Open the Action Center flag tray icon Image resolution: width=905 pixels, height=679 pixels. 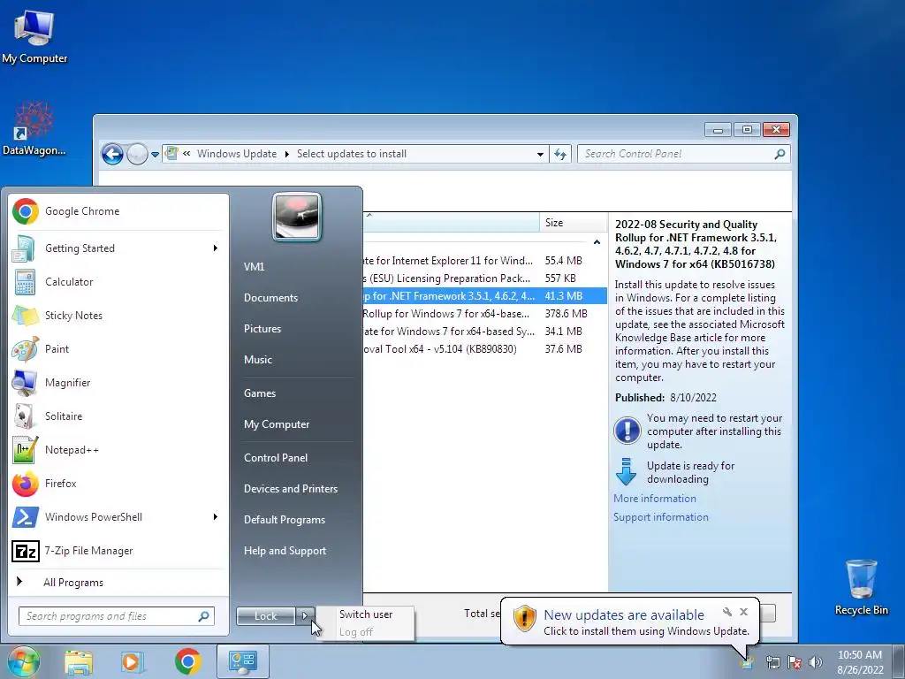[795, 662]
